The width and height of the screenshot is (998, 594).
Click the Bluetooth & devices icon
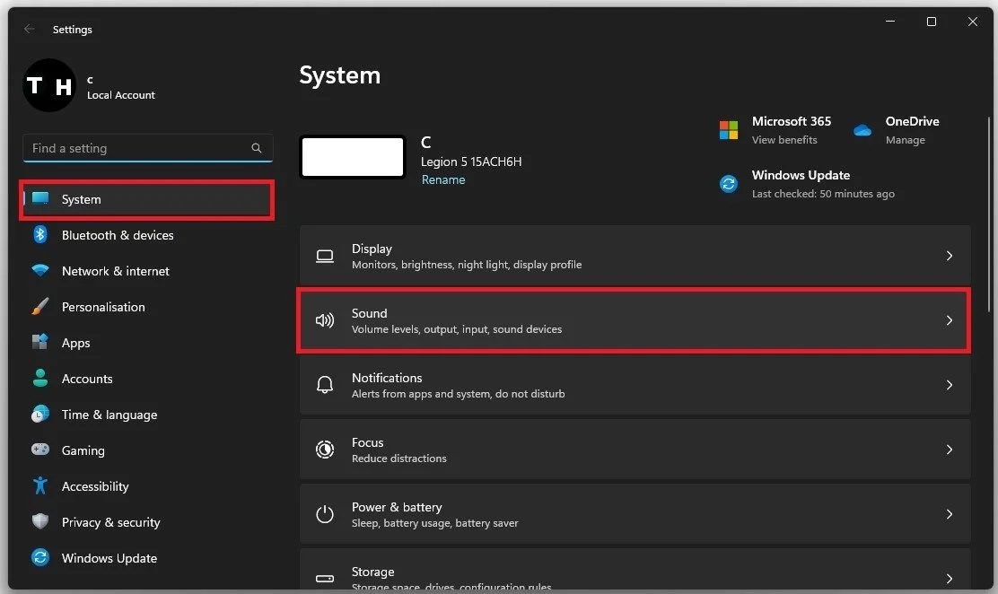click(x=40, y=234)
